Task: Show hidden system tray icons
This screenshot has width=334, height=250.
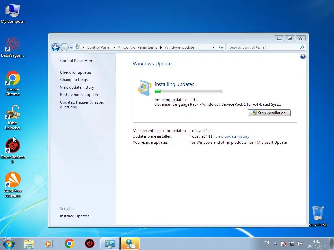Action: [276, 244]
